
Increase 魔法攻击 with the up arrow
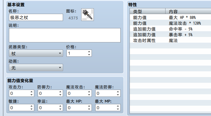click(89, 92)
